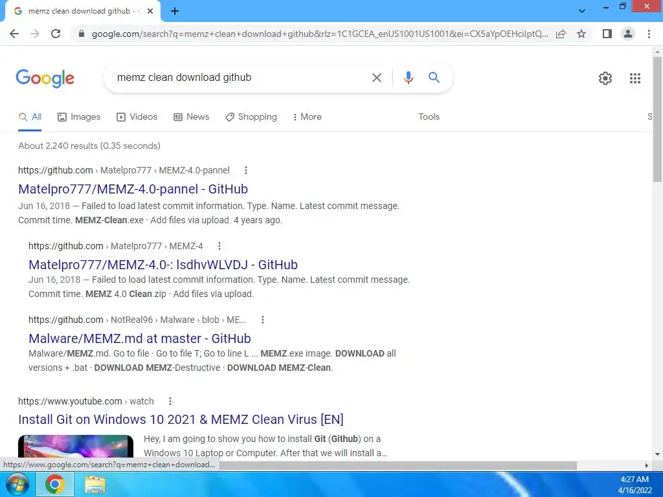Viewport: 663px width, 497px height.
Task: Open Chrome three-dot menu
Action: (649, 34)
